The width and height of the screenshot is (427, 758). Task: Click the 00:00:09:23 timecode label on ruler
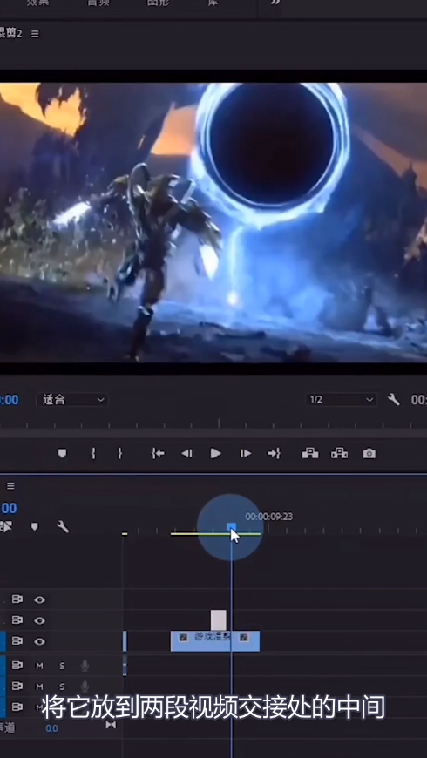point(269,517)
